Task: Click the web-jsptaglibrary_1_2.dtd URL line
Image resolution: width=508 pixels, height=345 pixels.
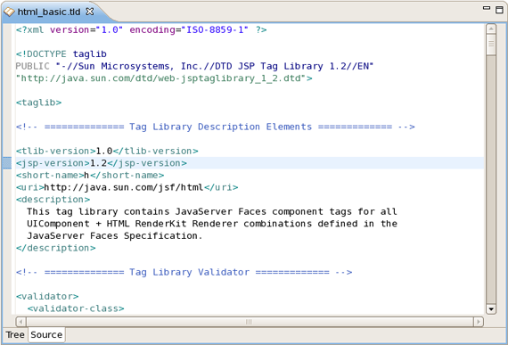Action: click(x=164, y=78)
